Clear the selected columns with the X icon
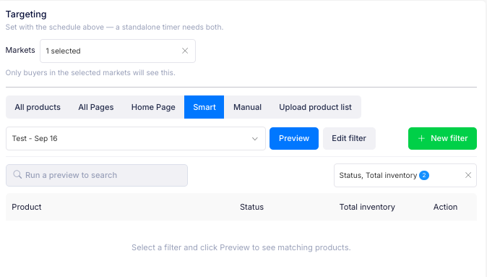 pos(468,175)
